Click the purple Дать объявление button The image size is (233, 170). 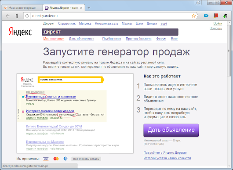click(x=171, y=130)
